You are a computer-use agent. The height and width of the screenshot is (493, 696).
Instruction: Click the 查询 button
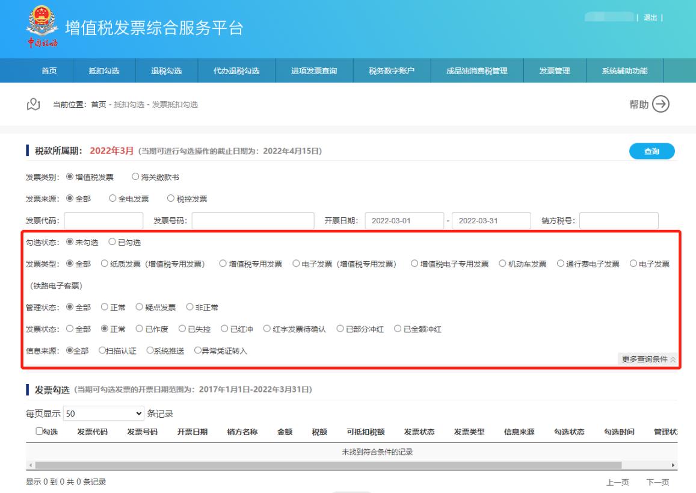tap(651, 152)
